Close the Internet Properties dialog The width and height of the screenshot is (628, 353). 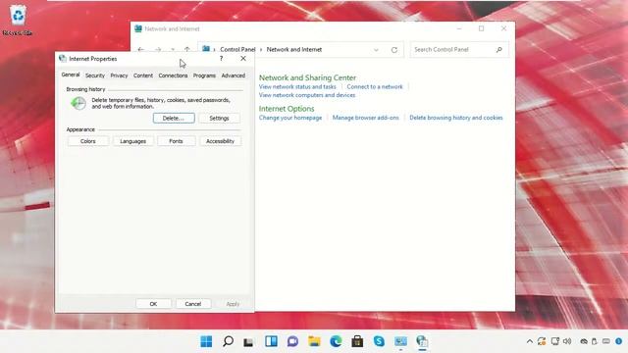tap(243, 59)
